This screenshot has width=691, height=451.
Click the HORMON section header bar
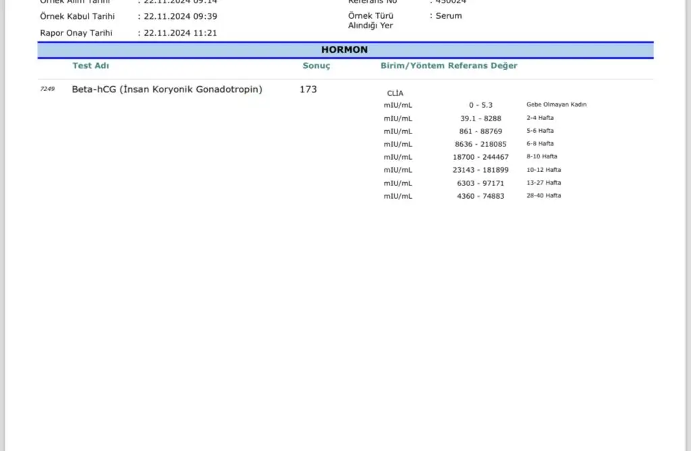point(345,50)
